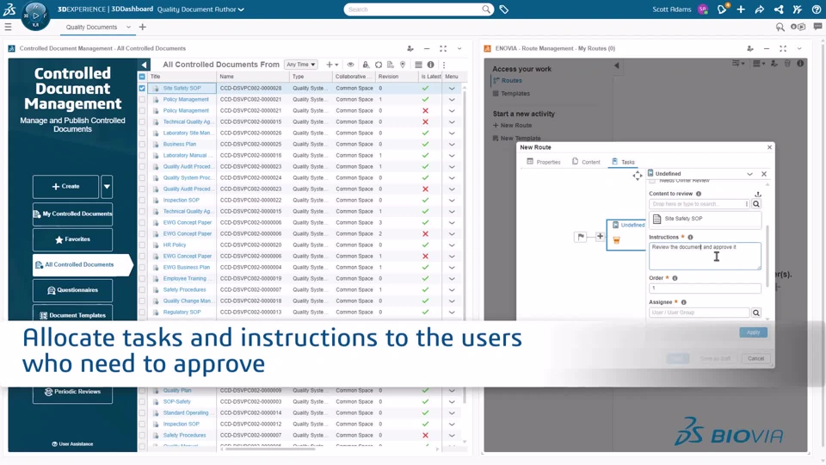Click the pan/move arrows icon in Tasks canvas

(x=638, y=176)
